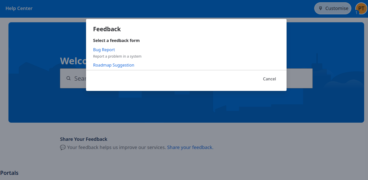The height and width of the screenshot is (180, 368).
Task: Go to Help Center home link
Action: click(x=19, y=8)
